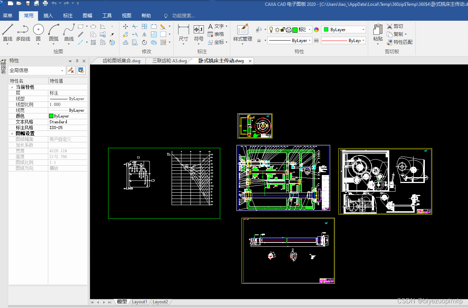The height and width of the screenshot is (308, 468).
Task: Select the 多段线 polyline tool
Action: pos(23,33)
